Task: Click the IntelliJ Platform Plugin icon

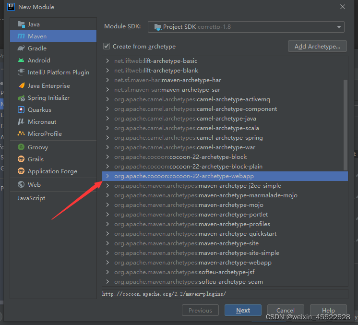Action: click(21, 72)
